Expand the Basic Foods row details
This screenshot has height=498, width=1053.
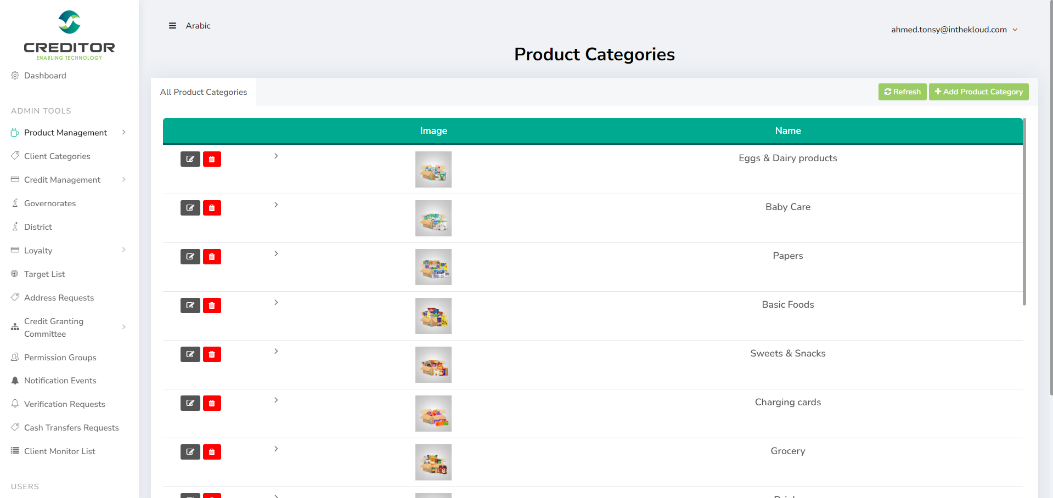[x=276, y=303]
